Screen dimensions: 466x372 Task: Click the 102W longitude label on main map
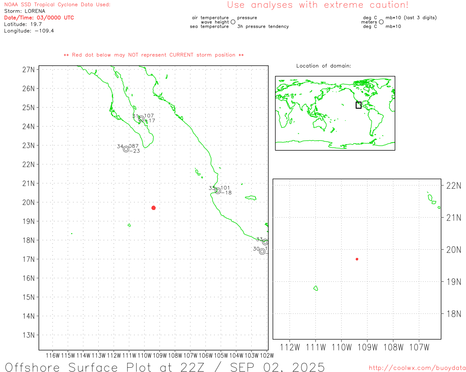[267, 356]
